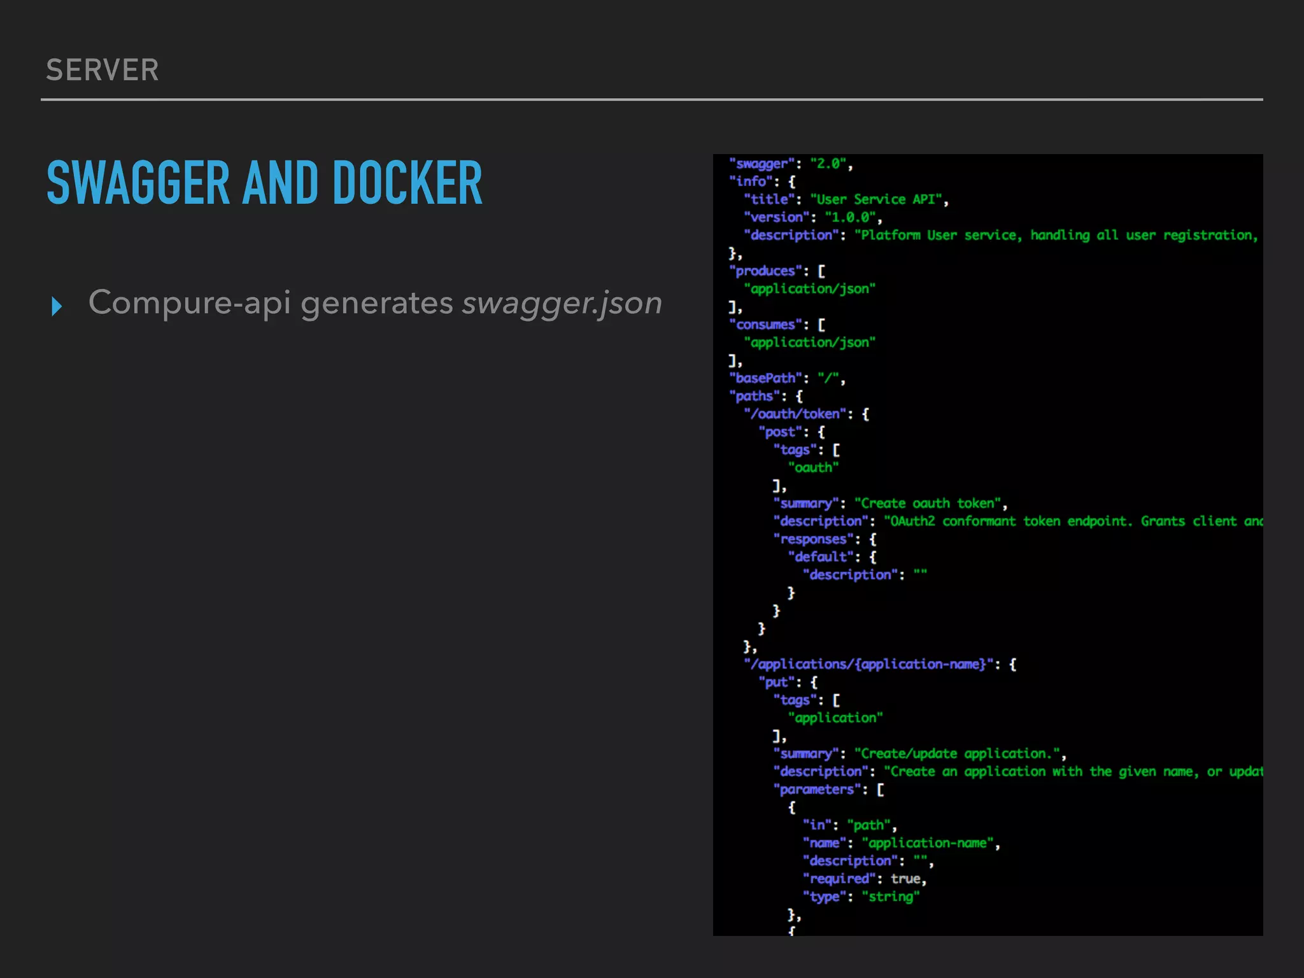Click the 'Create/update application.' summary line
Screen dimensions: 1304x978
(920, 753)
